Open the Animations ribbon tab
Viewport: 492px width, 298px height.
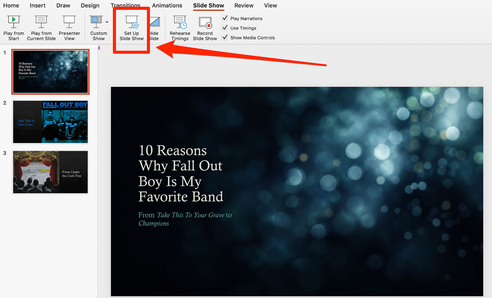(167, 5)
